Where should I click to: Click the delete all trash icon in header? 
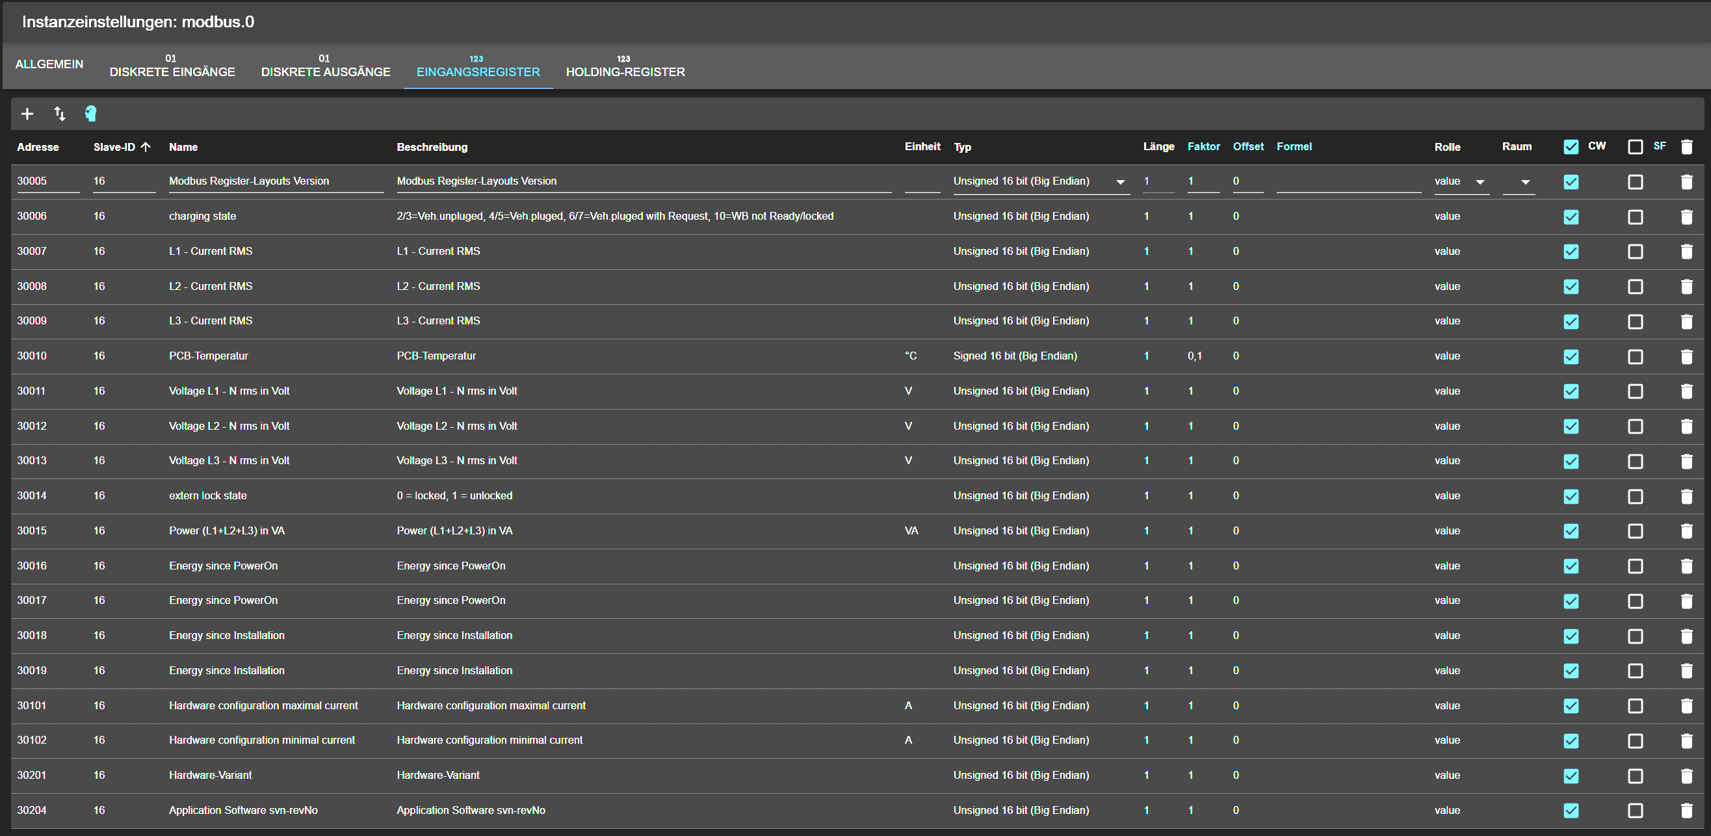pos(1686,147)
